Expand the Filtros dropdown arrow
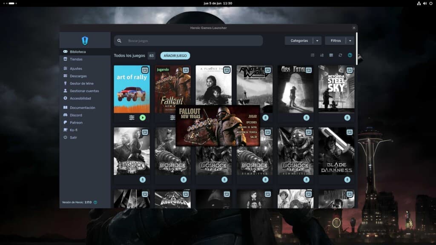Image resolution: width=436 pixels, height=245 pixels. click(x=350, y=41)
